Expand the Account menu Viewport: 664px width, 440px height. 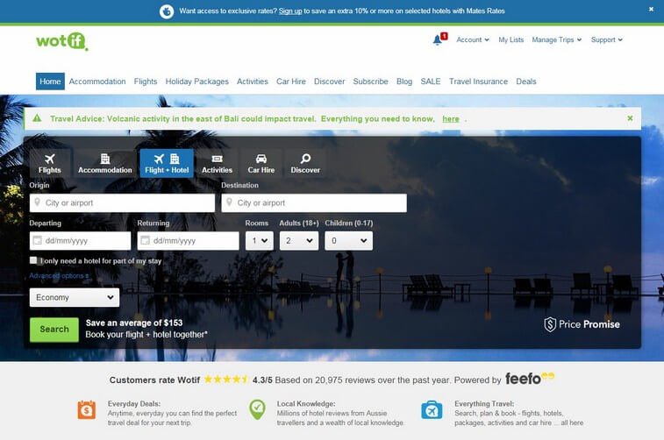473,39
